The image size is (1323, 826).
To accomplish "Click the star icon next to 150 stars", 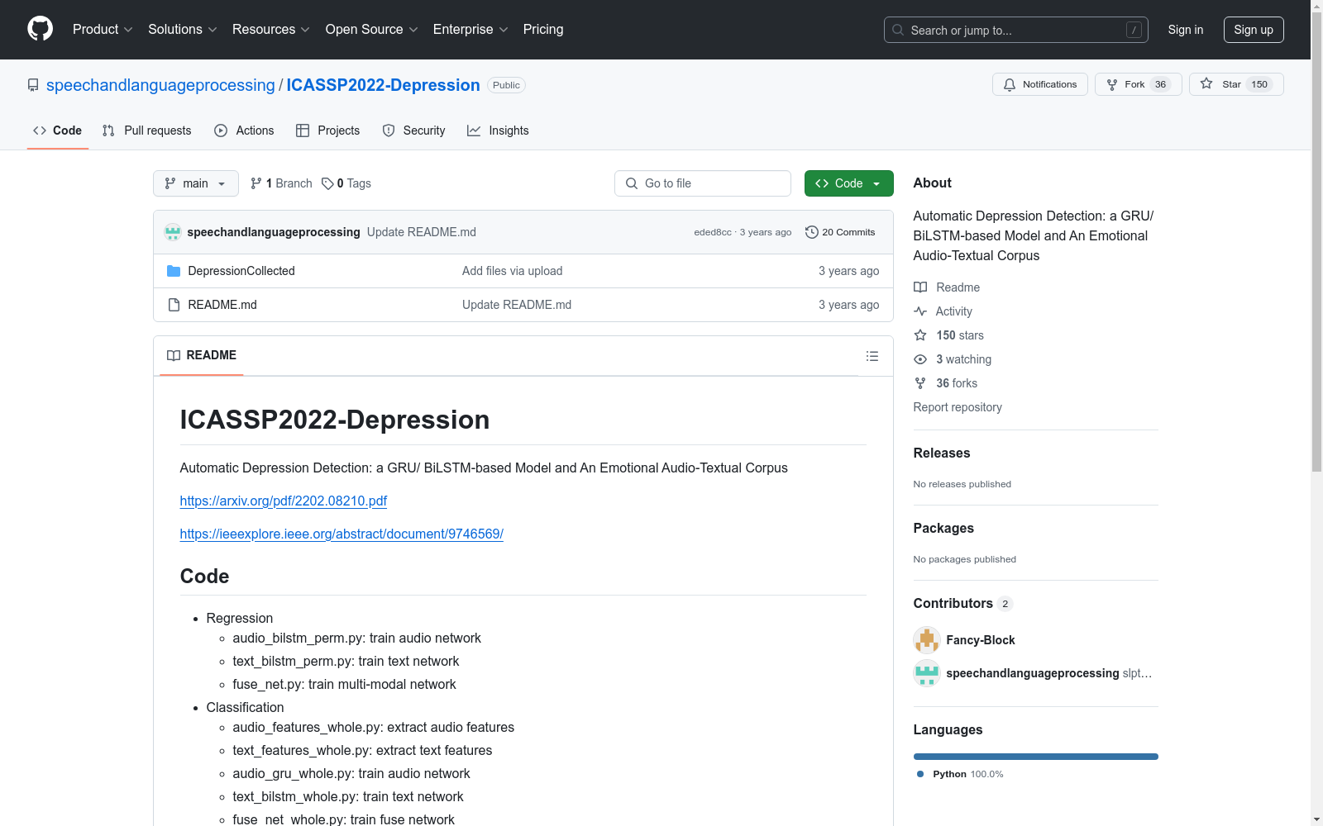I will [920, 335].
